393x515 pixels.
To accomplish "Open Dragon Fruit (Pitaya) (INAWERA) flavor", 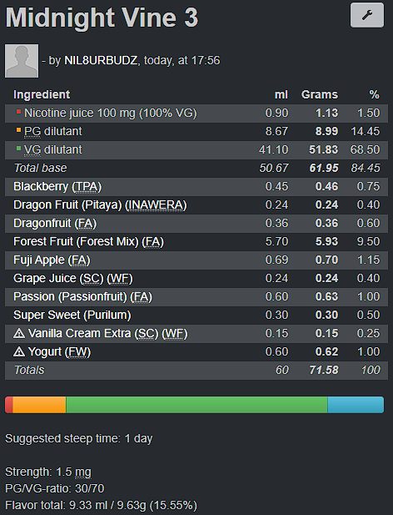I will (100, 205).
